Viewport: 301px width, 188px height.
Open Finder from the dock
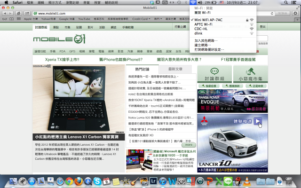point(13,181)
